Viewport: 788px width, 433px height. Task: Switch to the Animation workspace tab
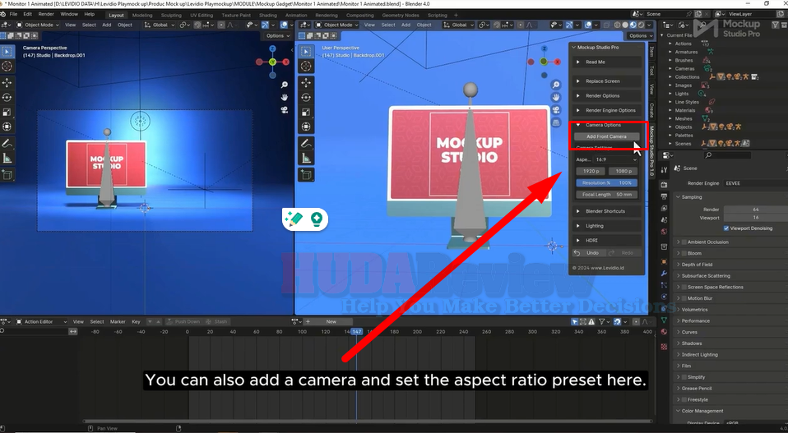296,15
